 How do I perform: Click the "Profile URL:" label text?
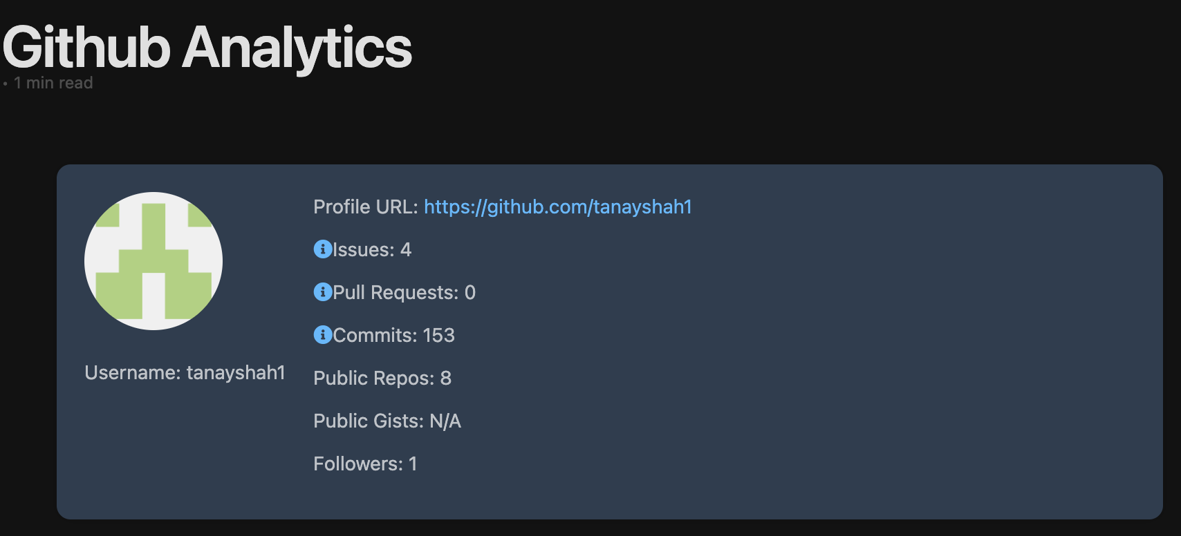365,207
